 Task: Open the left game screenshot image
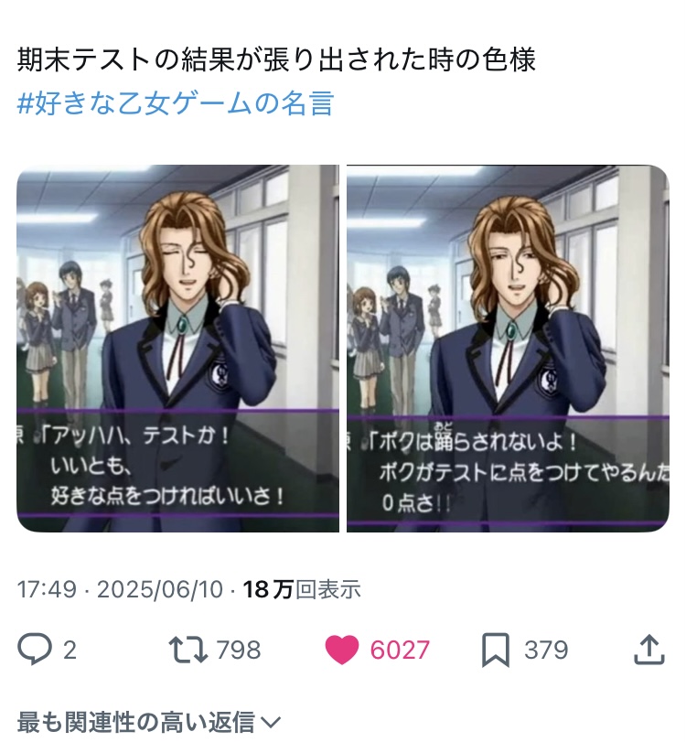coord(177,349)
